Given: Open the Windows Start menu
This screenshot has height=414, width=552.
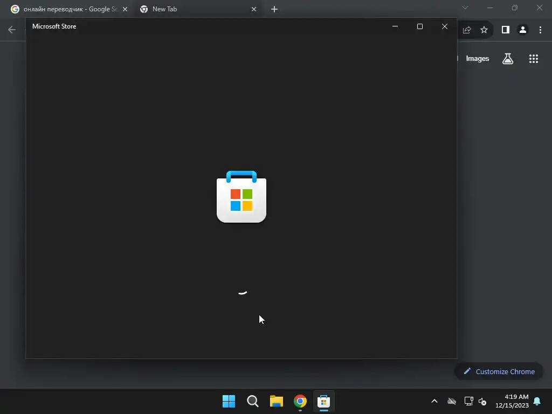Looking at the screenshot, I should coord(229,401).
